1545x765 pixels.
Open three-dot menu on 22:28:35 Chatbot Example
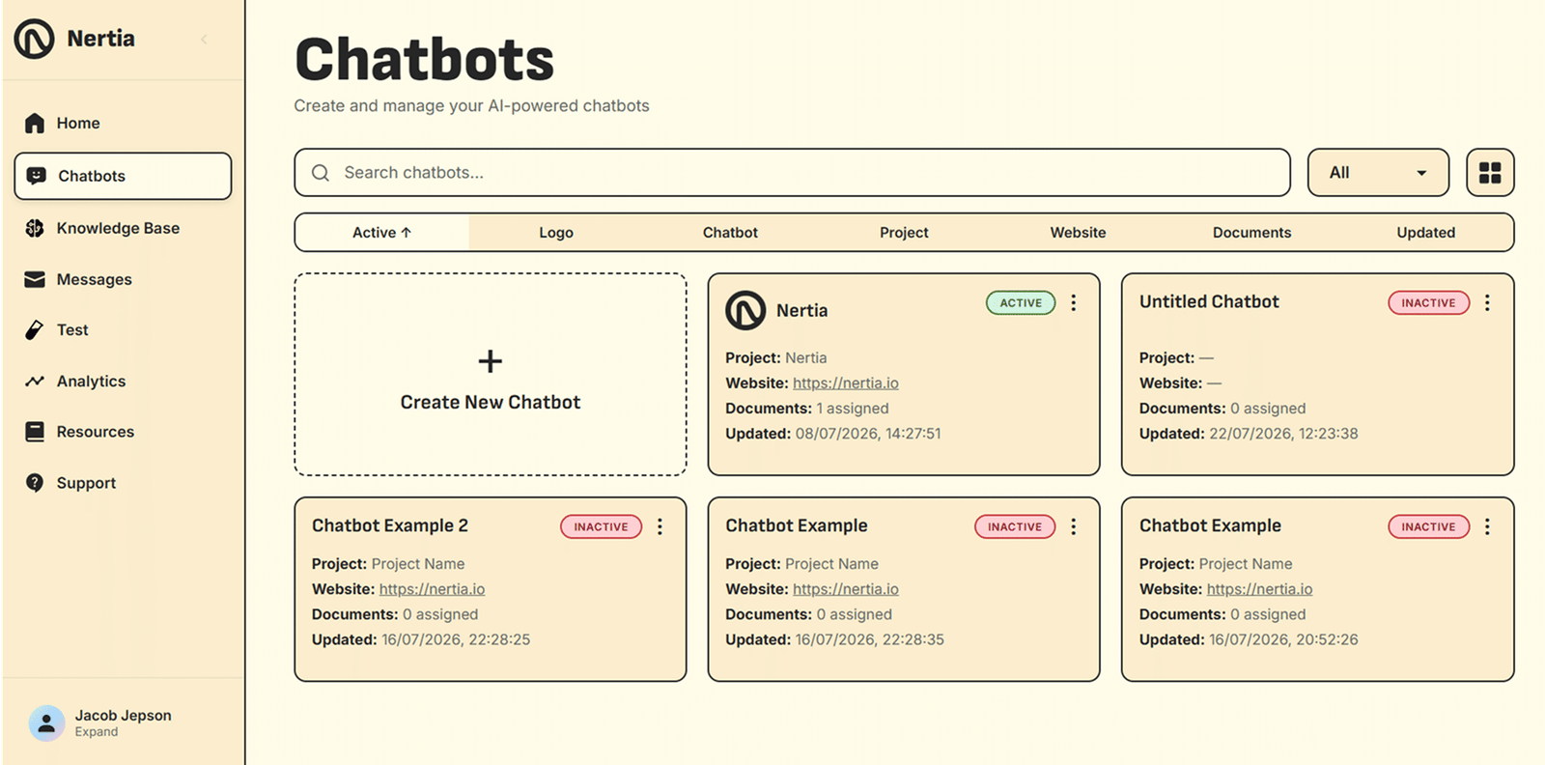(1074, 527)
